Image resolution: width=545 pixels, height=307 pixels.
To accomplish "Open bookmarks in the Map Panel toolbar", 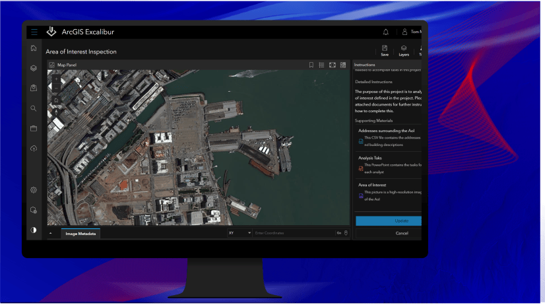I will pos(311,65).
